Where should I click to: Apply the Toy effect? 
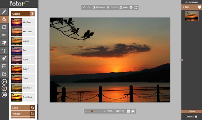point(23,50)
